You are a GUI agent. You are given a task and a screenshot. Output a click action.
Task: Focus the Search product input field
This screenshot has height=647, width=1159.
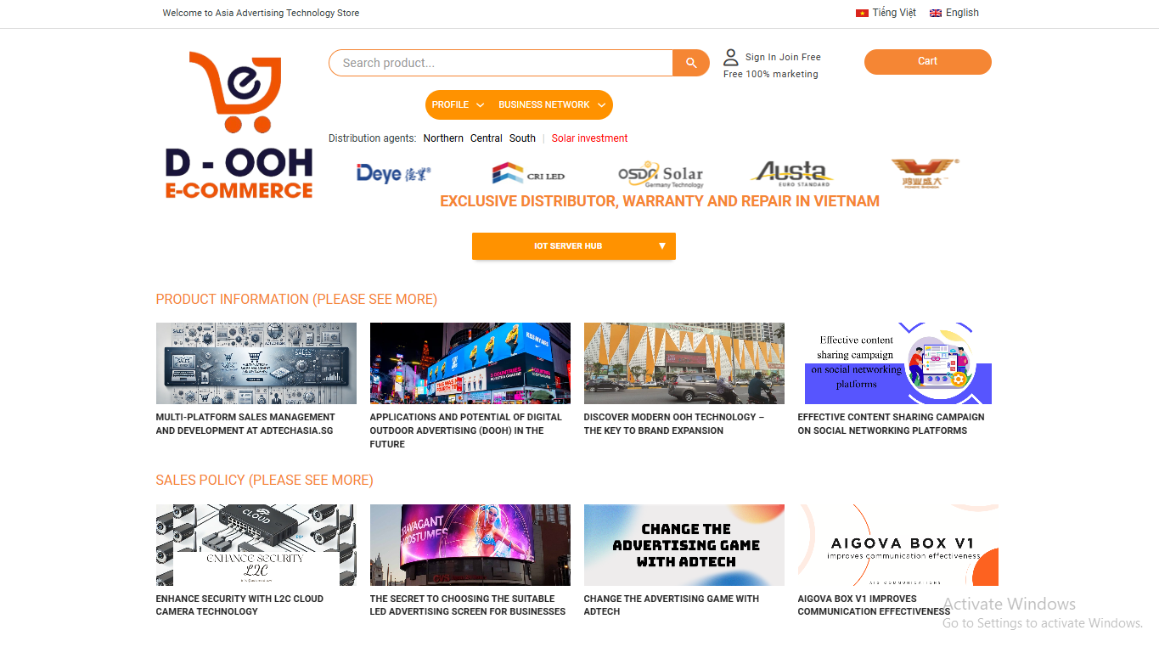501,63
